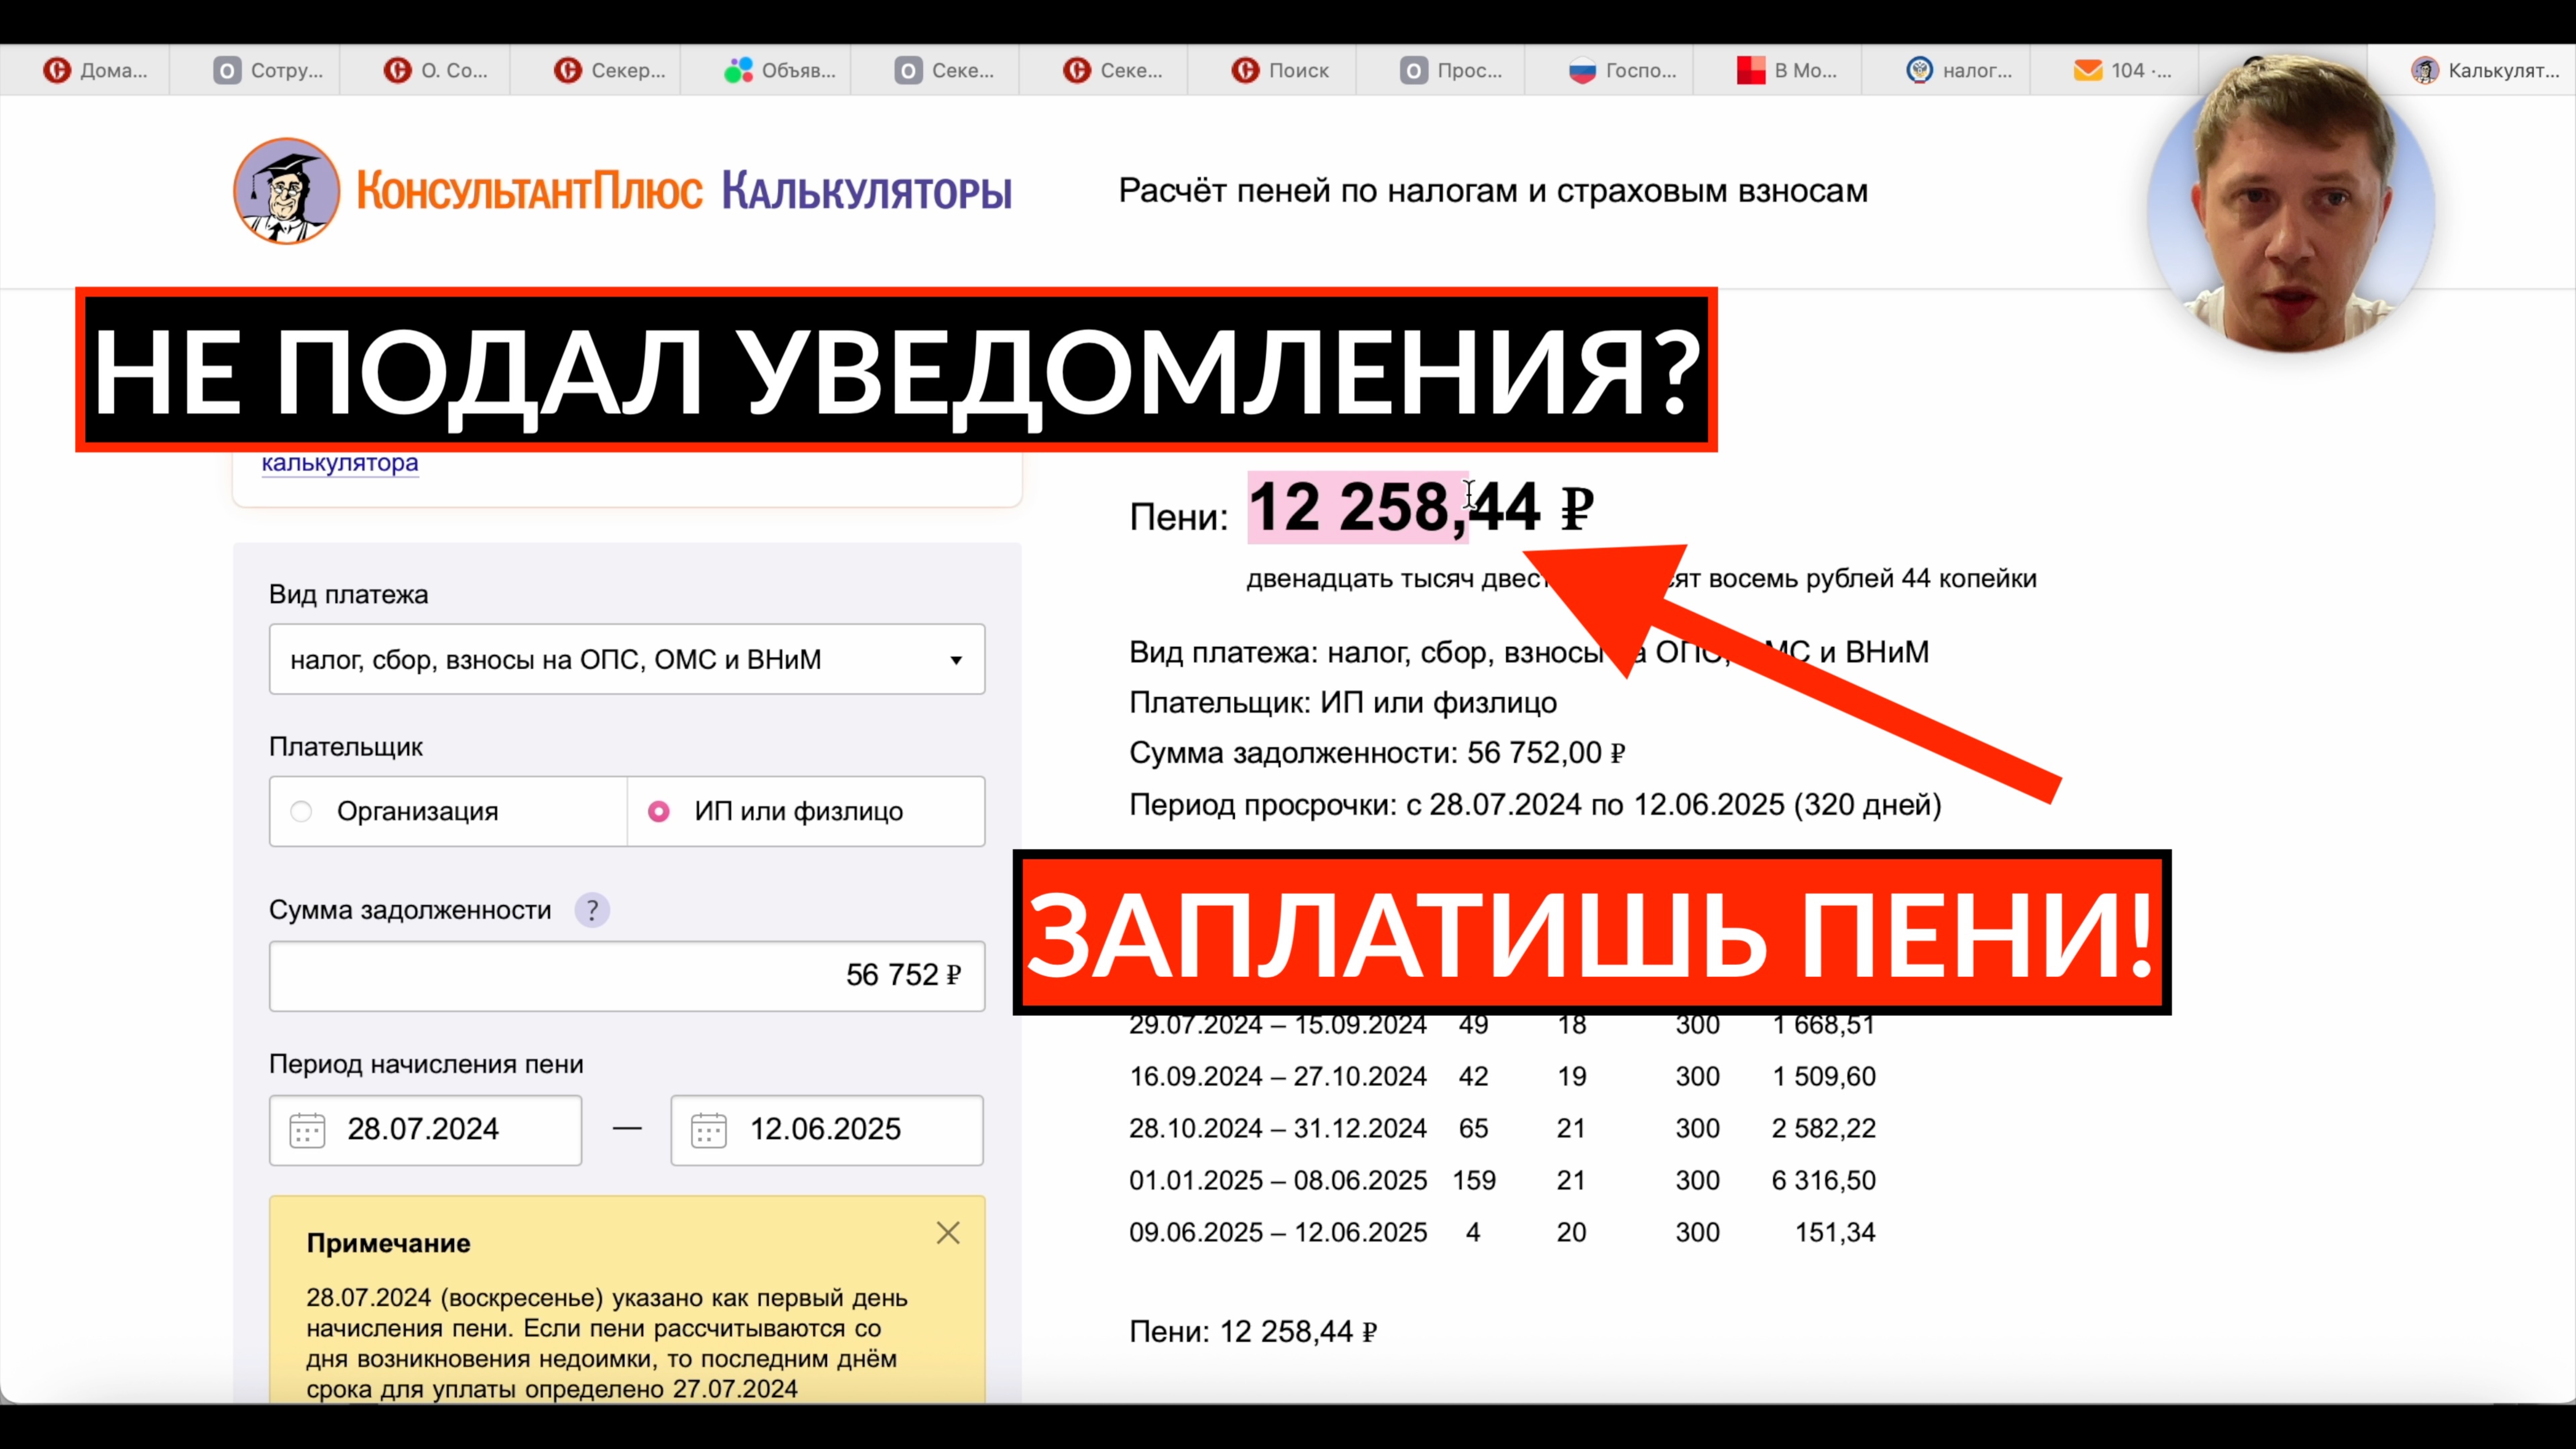The image size is (2576, 1449).
Task: Click the colorful Объяв... tab icon
Action: pos(738,70)
